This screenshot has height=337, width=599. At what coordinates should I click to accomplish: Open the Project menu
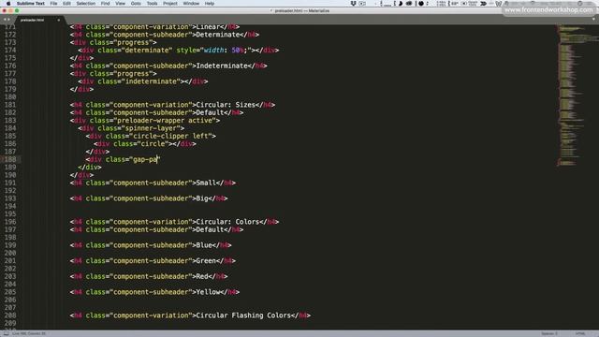[x=170, y=4]
